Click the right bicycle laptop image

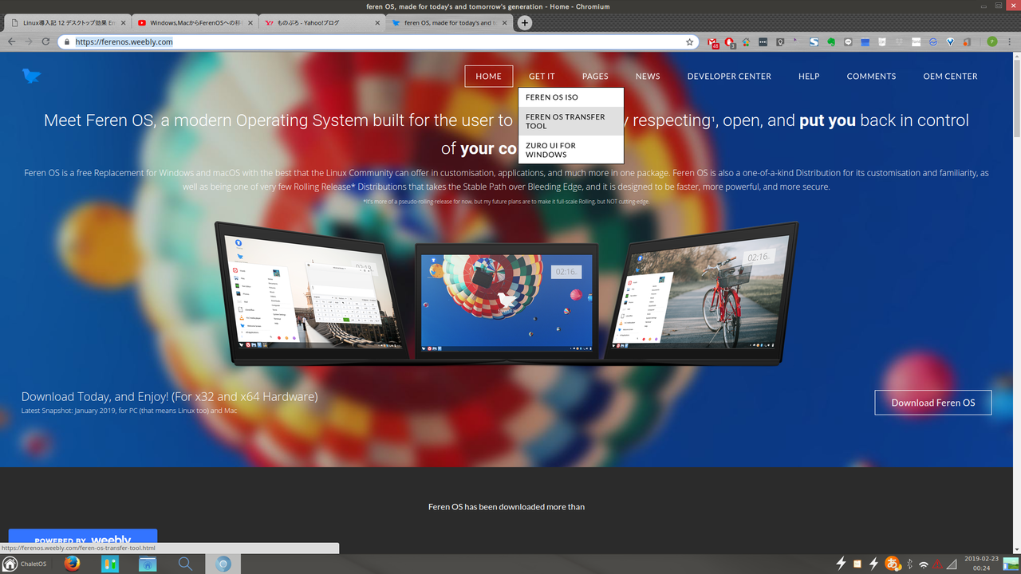(x=702, y=293)
